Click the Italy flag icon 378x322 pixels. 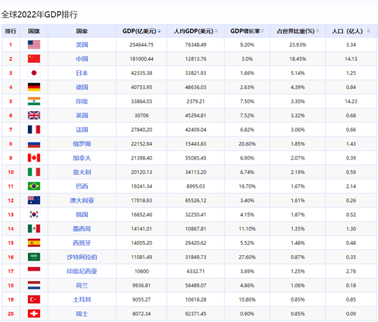point(34,172)
